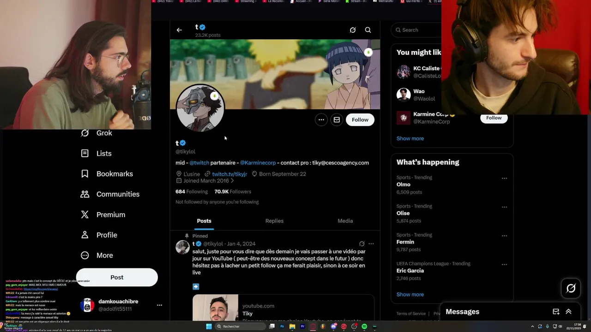The image size is (591, 332).
Task: Open Discord from the taskbar
Action: pos(333,326)
